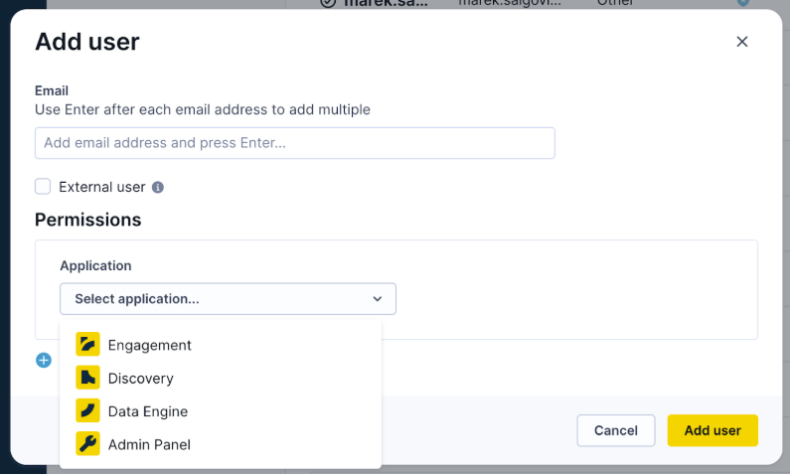Pick the Admin Panel wrench icon
The image size is (790, 474).
[x=87, y=444]
